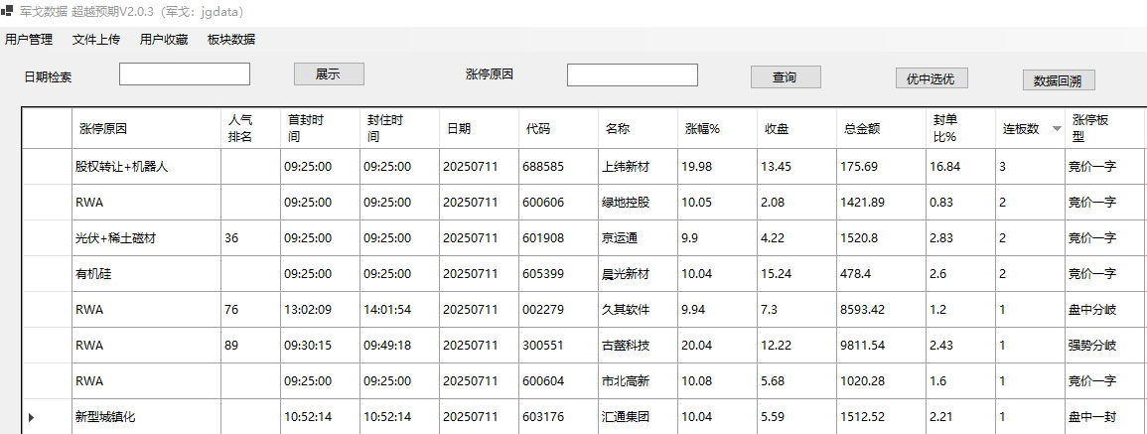
Task: Sort by the 首封时间 column header
Action: tap(320, 128)
